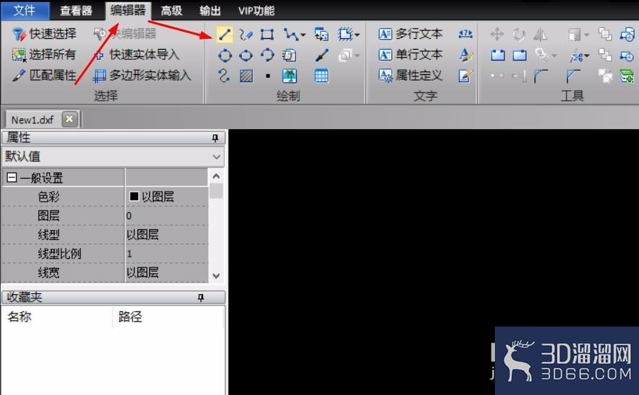Click the insert block icon in Draw group

click(x=321, y=35)
